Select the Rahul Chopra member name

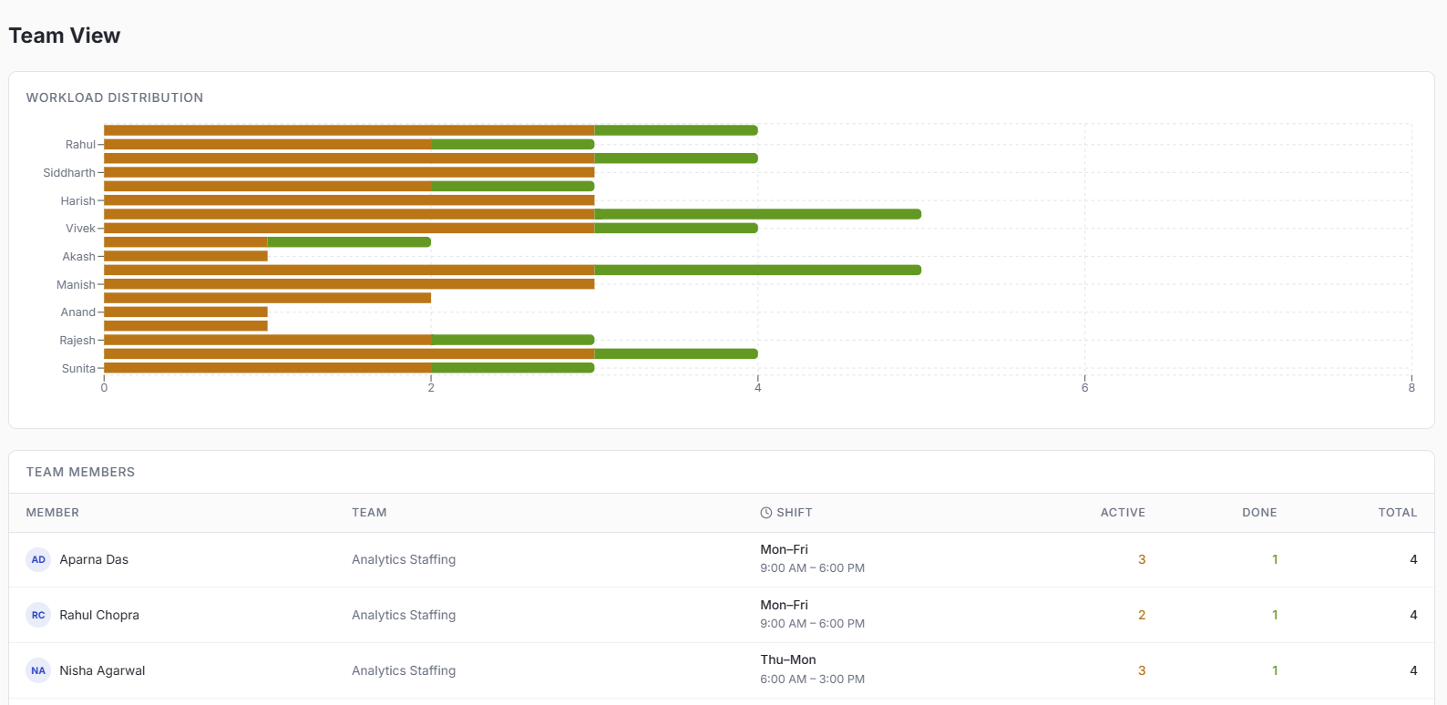click(x=99, y=615)
